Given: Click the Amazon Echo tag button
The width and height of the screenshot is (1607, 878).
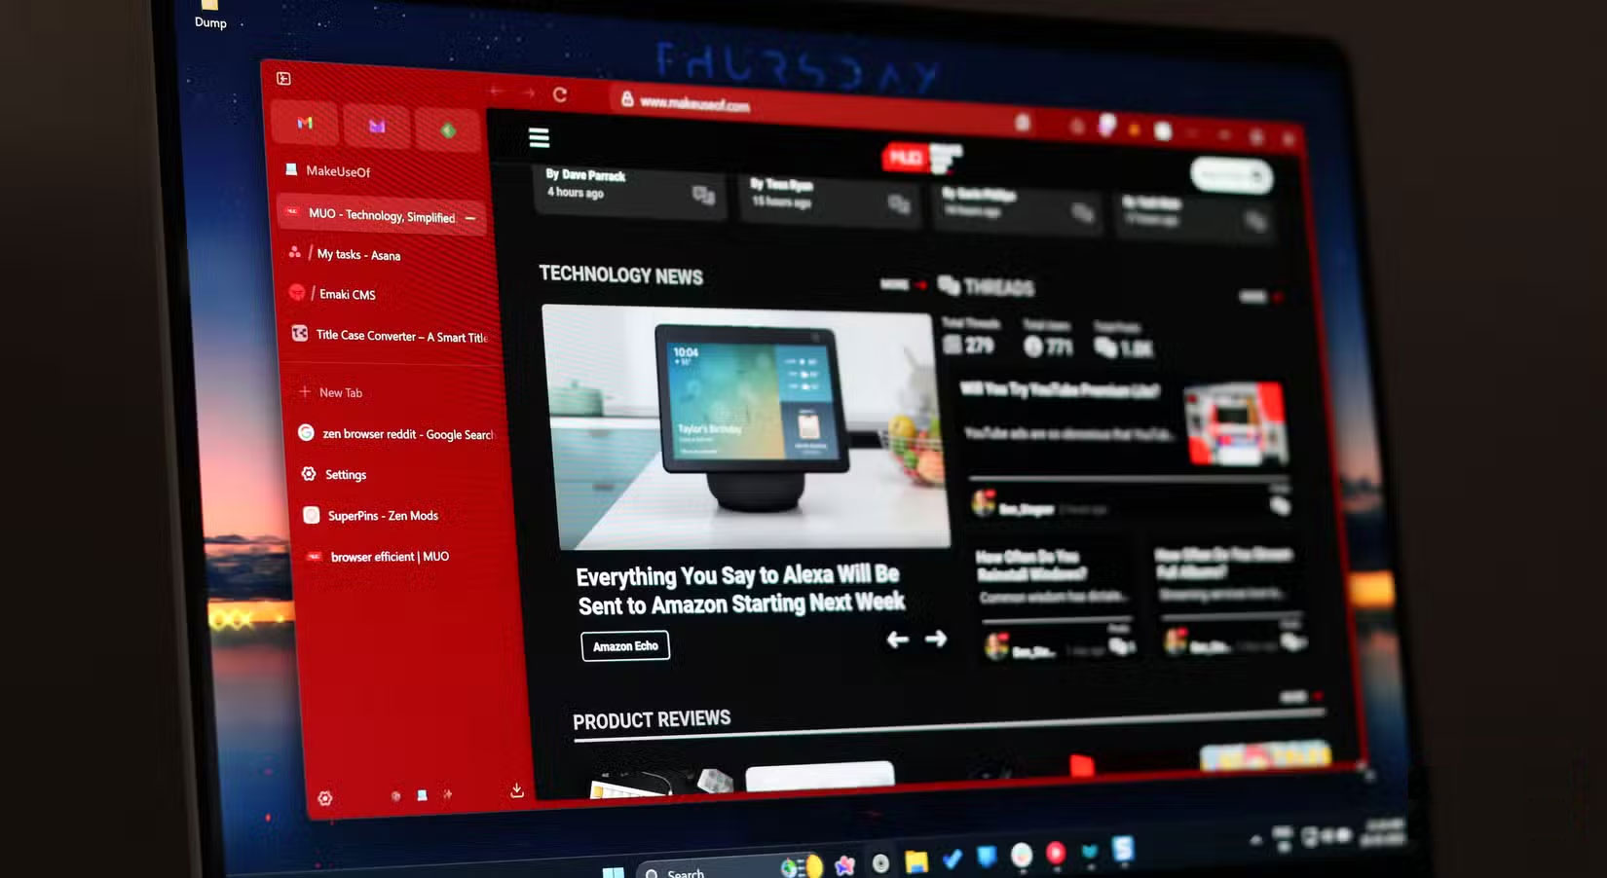Looking at the screenshot, I should (625, 646).
